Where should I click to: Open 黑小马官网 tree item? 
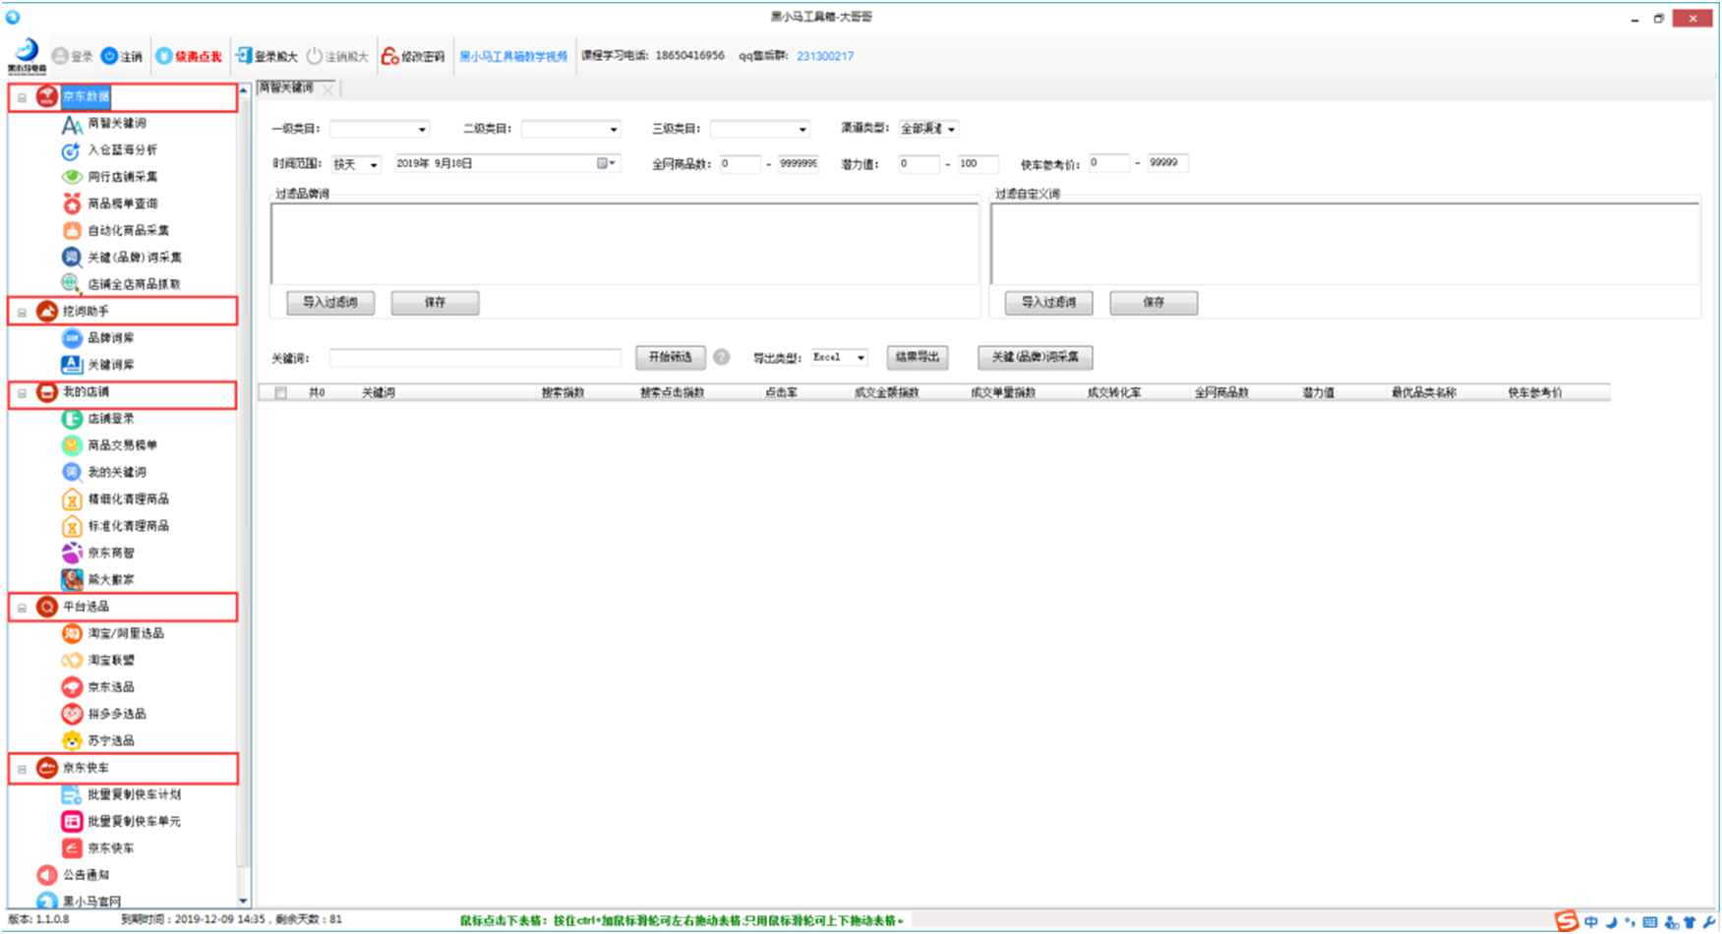pyautogui.click(x=92, y=901)
